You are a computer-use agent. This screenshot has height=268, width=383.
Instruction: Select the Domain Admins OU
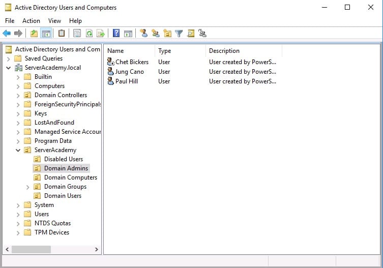(66, 168)
